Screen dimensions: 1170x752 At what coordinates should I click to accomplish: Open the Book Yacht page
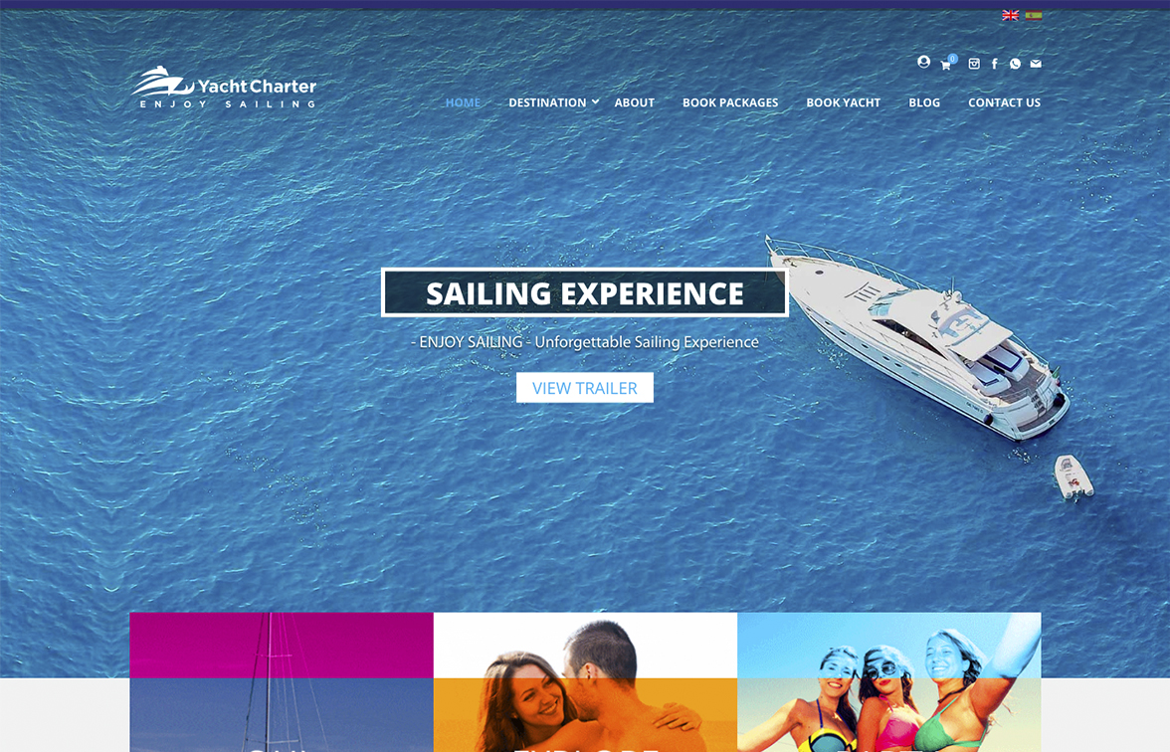coord(844,103)
